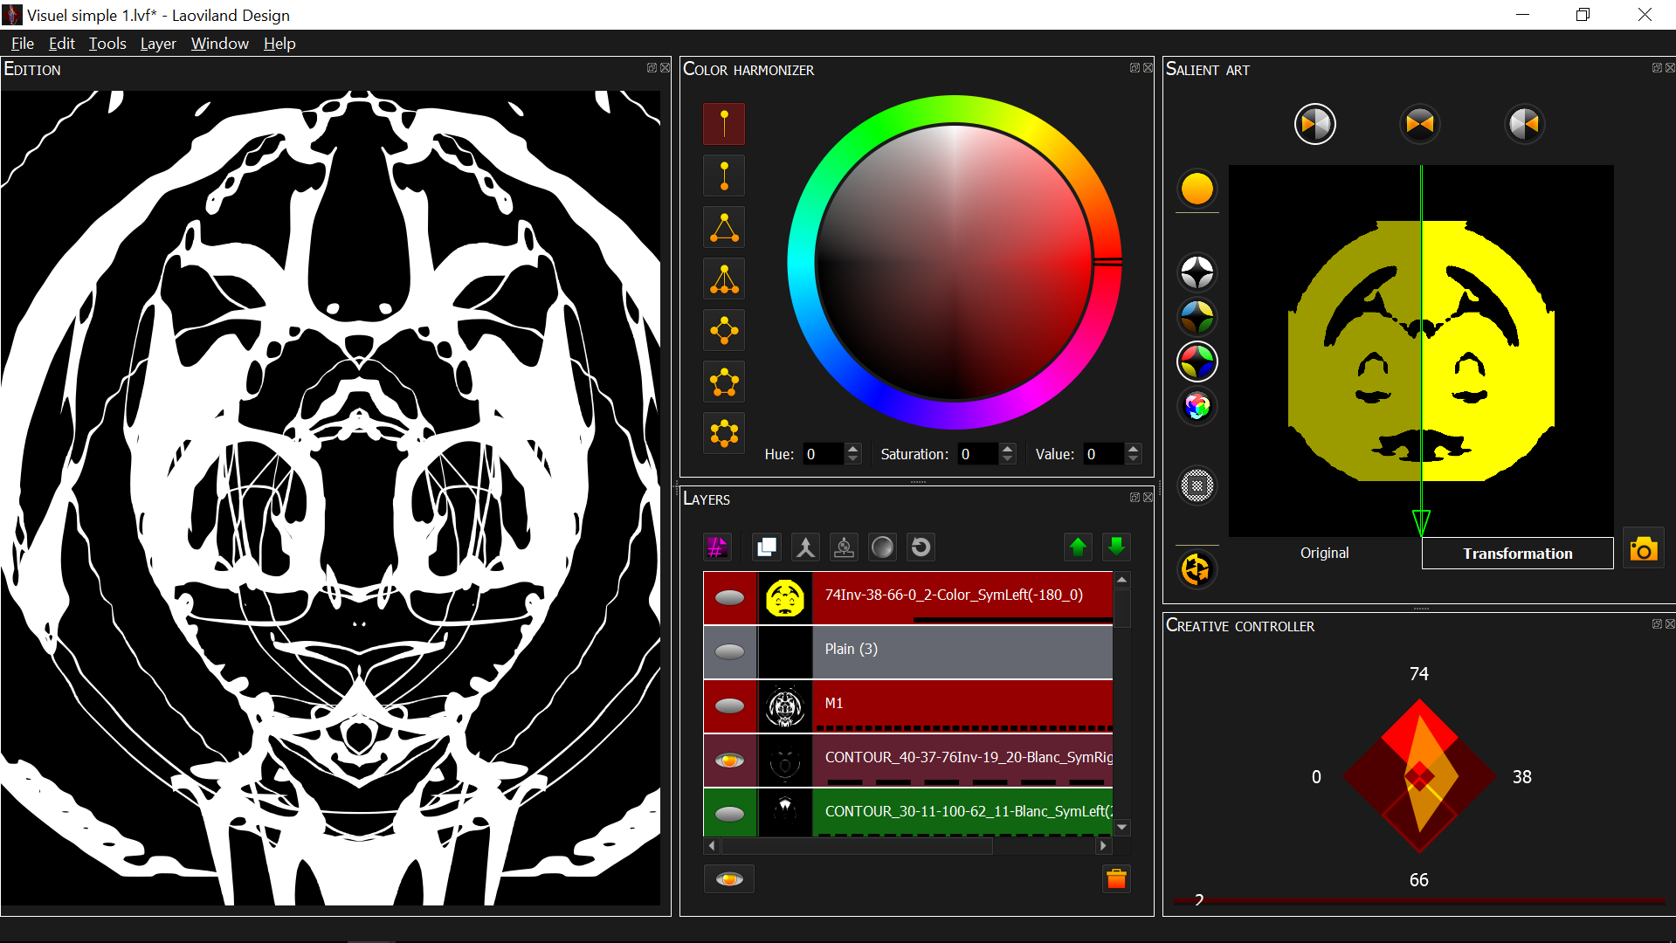The width and height of the screenshot is (1676, 943).
Task: Toggle visibility of Plain (3) layer
Action: (729, 652)
